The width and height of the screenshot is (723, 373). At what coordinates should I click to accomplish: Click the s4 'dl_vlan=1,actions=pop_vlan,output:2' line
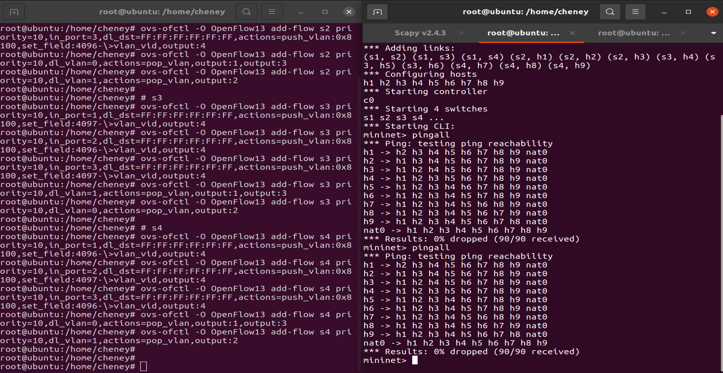[x=119, y=341]
